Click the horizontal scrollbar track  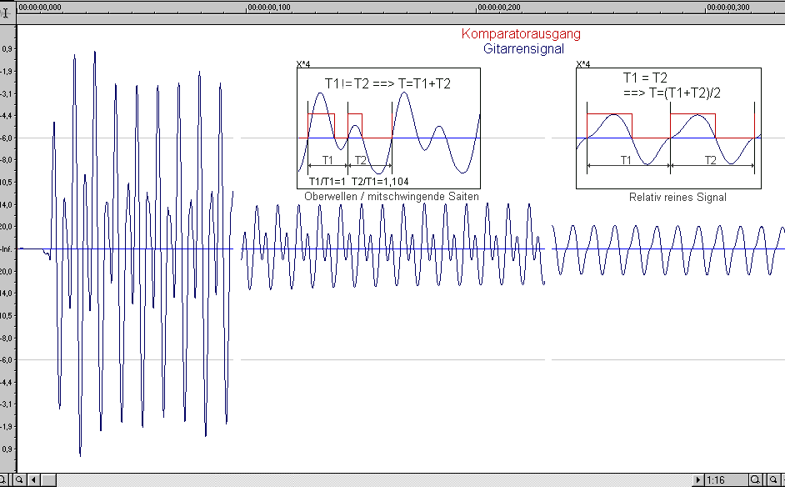click(x=374, y=479)
